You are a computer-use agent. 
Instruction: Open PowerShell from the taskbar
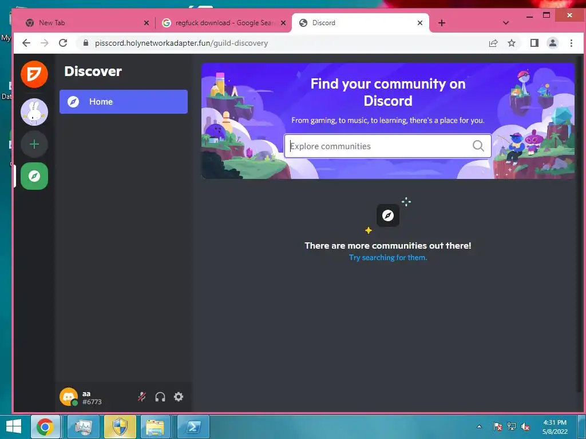click(x=193, y=426)
